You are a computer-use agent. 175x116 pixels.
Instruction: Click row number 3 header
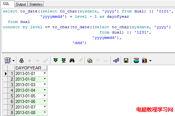click(x=11, y=85)
